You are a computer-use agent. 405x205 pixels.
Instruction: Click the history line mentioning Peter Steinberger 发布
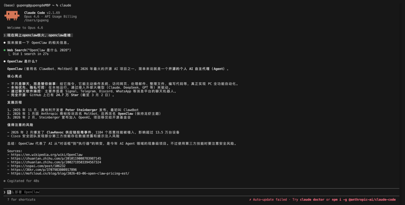point(73,110)
